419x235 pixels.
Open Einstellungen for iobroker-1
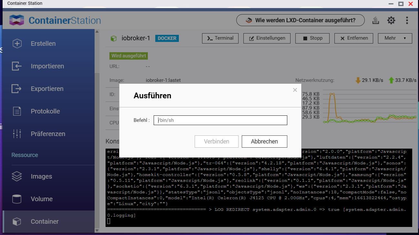[267, 38]
